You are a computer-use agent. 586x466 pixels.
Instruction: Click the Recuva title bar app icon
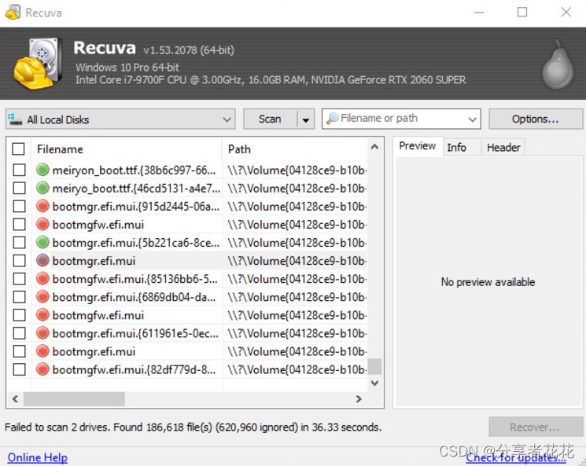[13, 13]
